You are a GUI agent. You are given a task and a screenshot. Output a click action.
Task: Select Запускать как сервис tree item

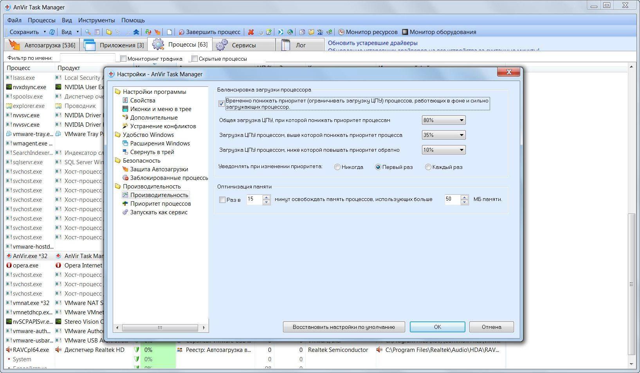[159, 212]
